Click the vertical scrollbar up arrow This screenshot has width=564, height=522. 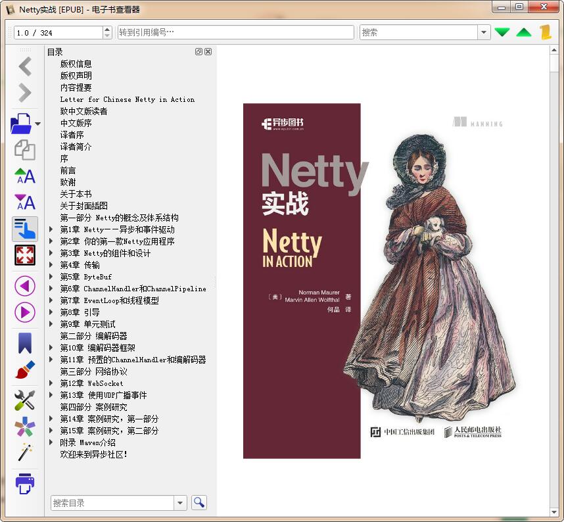pos(554,51)
